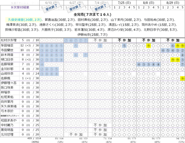The width and height of the screenshot is (185, 143).
Task: Click 筒井あやめ(15部, 2次) in the sold-out list
Action: (x=158, y=25)
